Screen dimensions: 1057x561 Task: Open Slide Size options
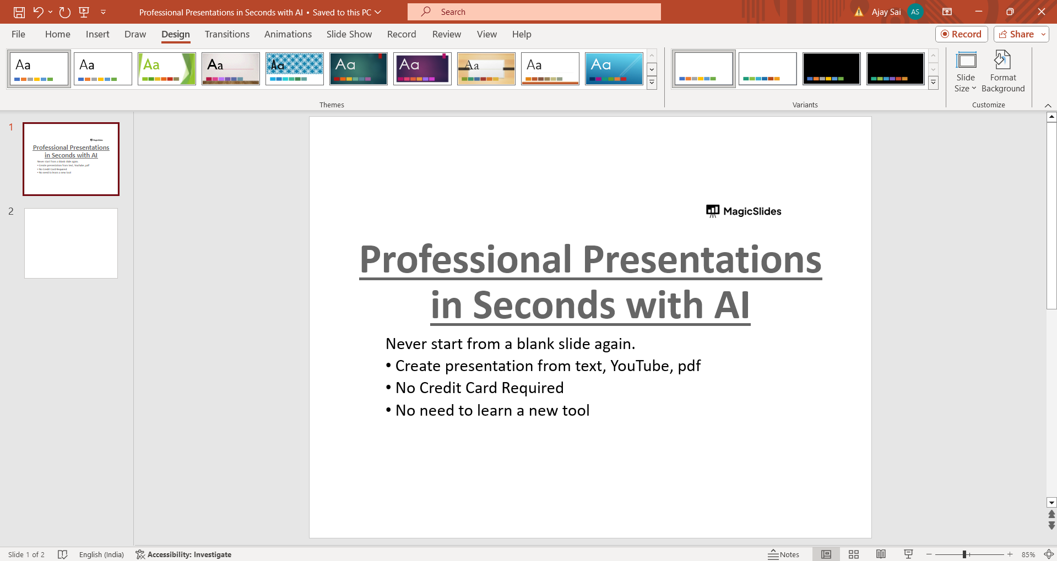[965, 72]
